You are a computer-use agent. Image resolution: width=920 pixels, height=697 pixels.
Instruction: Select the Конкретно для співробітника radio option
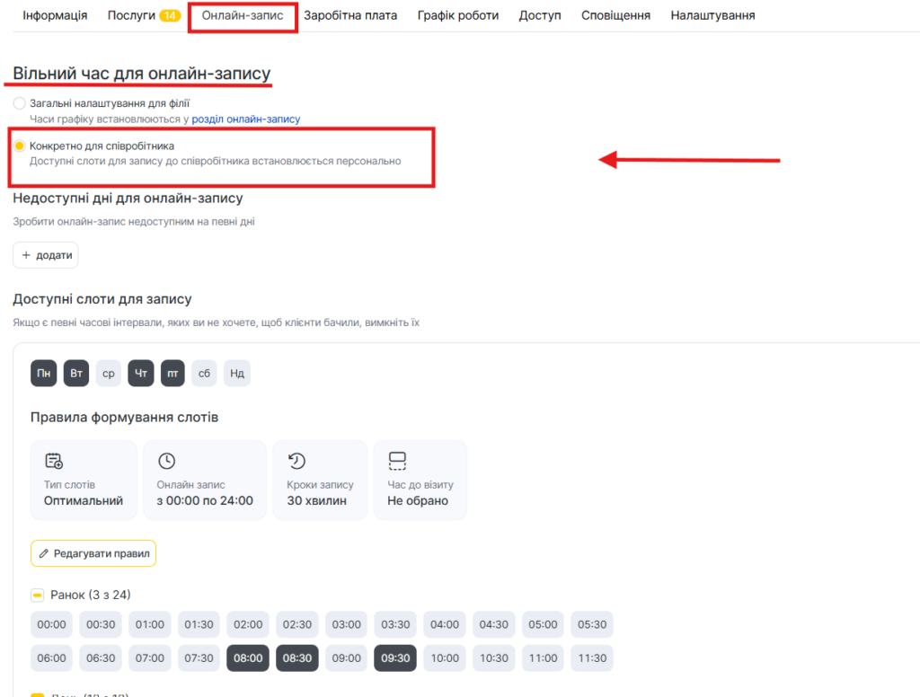click(x=20, y=146)
